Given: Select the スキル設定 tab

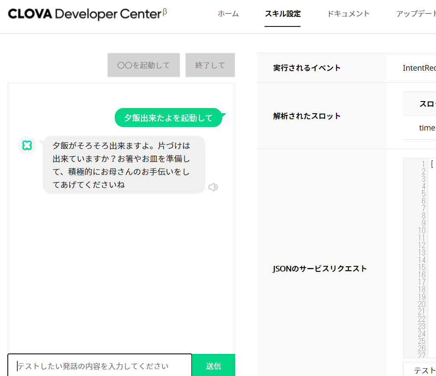Looking at the screenshot, I should (282, 13).
